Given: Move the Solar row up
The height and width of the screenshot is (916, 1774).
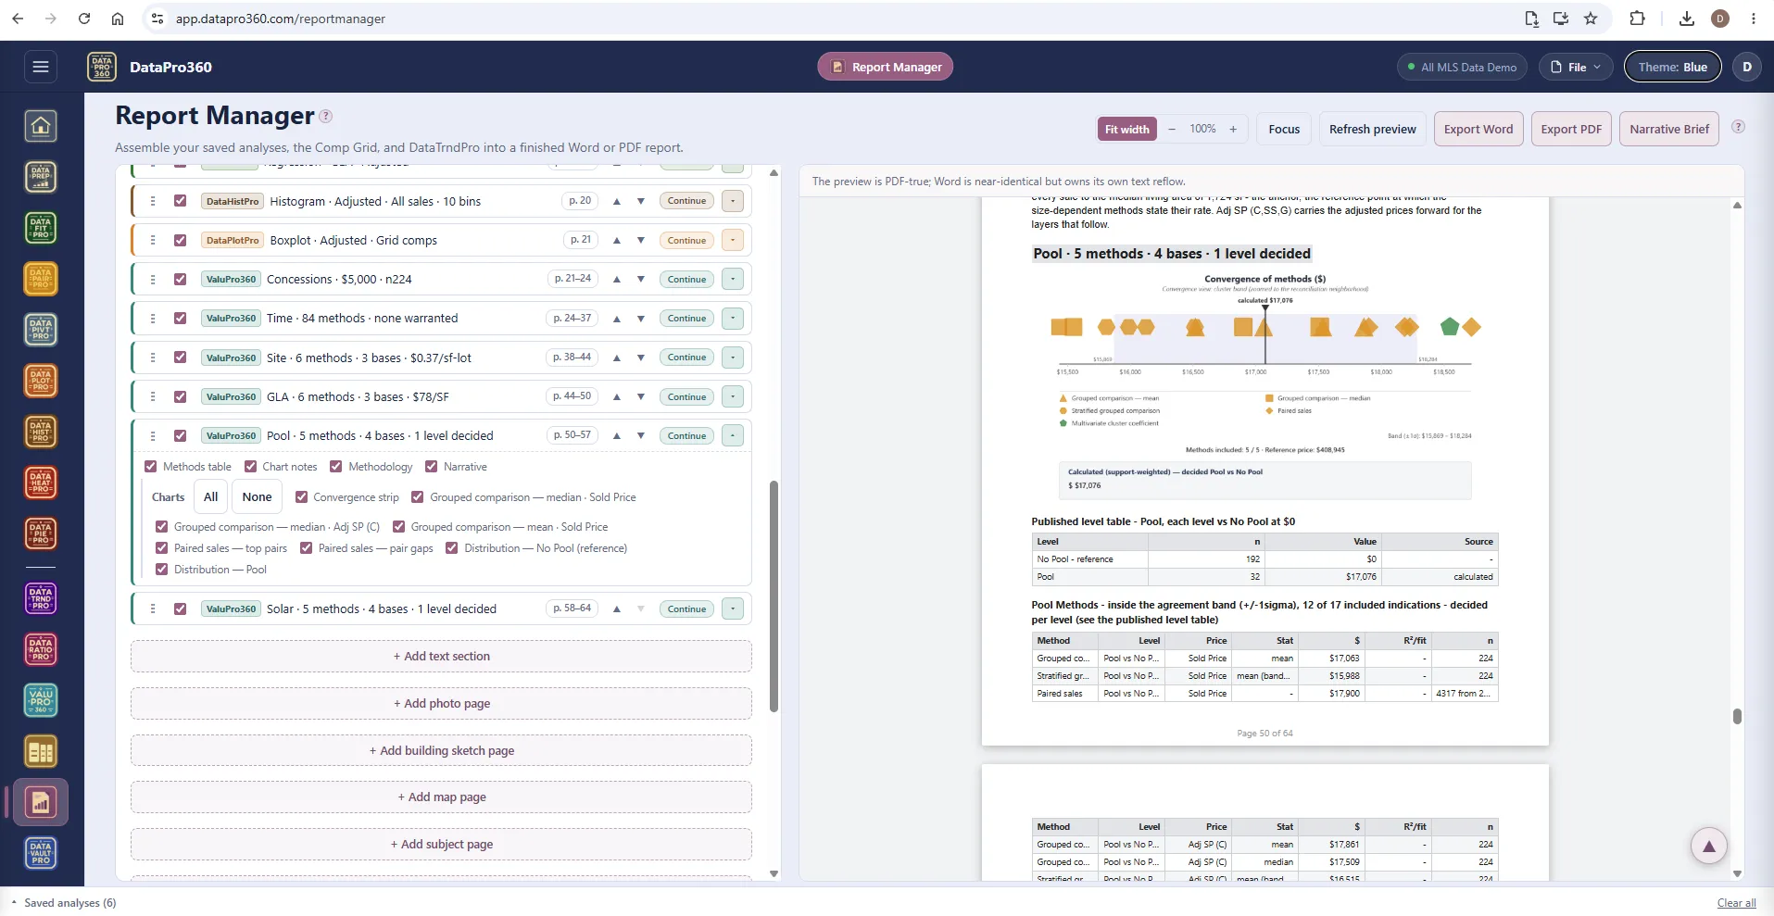Looking at the screenshot, I should pyautogui.click(x=617, y=609).
